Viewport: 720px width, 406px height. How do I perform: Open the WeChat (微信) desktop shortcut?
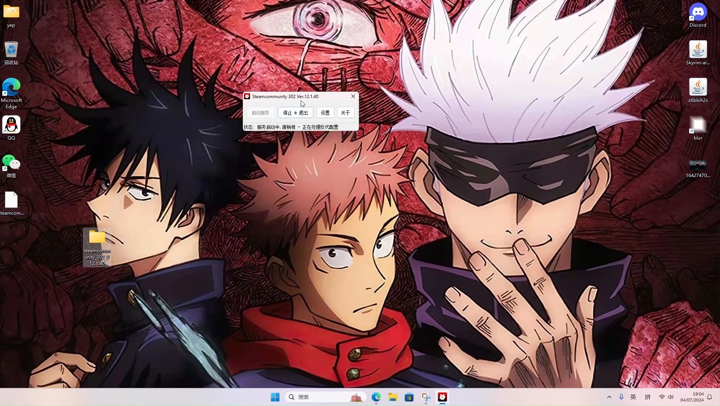11,166
